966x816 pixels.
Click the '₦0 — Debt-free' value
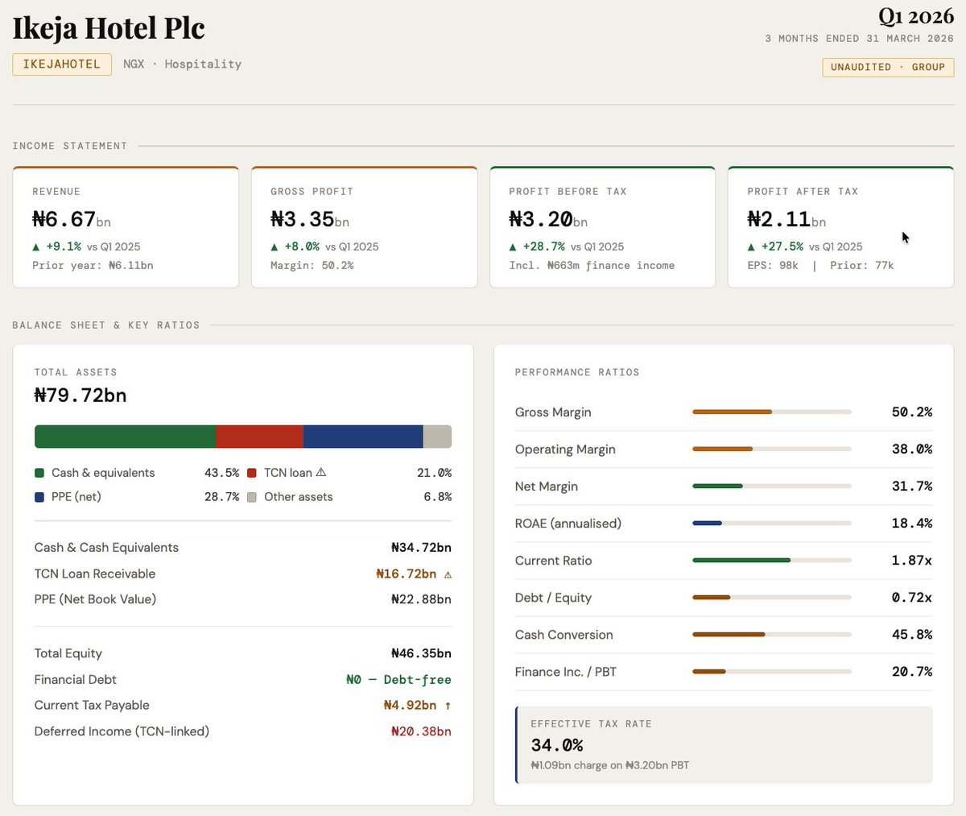pos(398,680)
